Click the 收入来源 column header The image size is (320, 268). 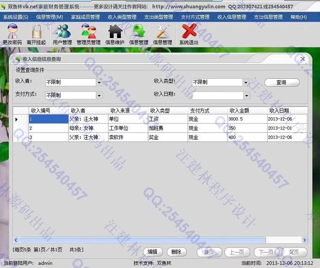click(128, 111)
